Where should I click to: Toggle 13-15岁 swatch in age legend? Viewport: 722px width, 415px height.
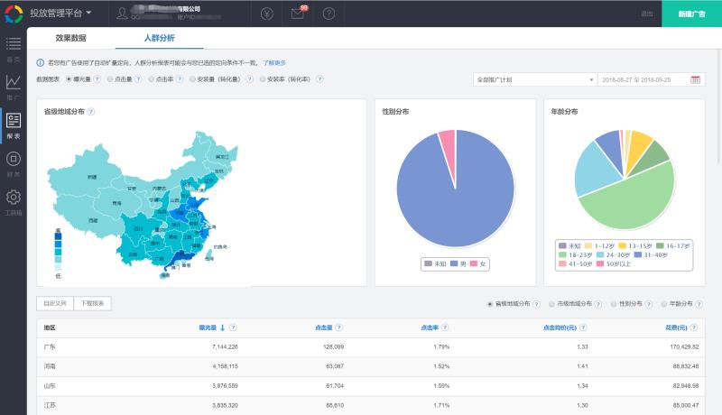click(x=623, y=245)
